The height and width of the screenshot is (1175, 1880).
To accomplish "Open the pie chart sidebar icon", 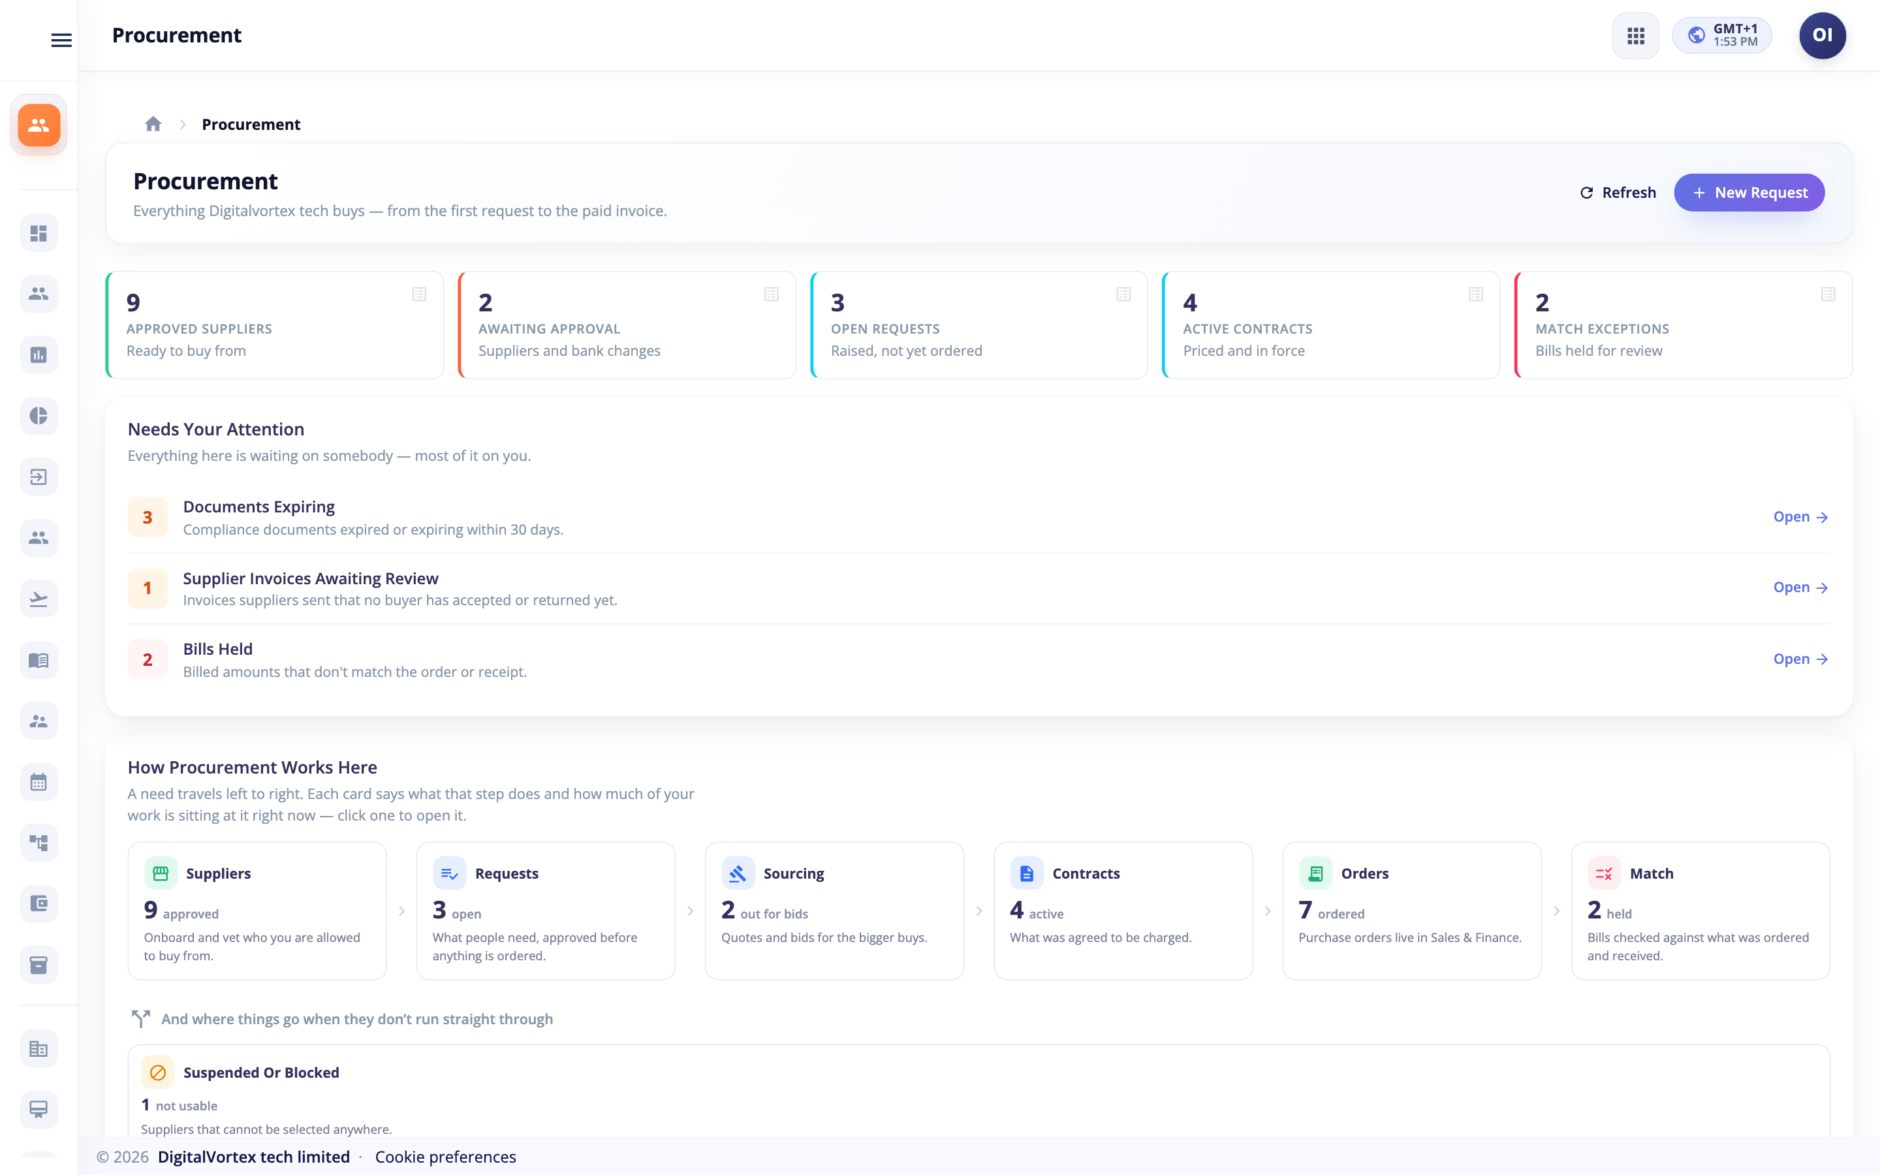I will [39, 416].
